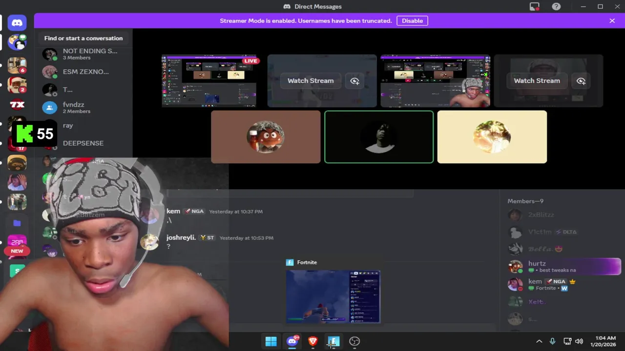Select the brown participant avatar tile

point(266,137)
